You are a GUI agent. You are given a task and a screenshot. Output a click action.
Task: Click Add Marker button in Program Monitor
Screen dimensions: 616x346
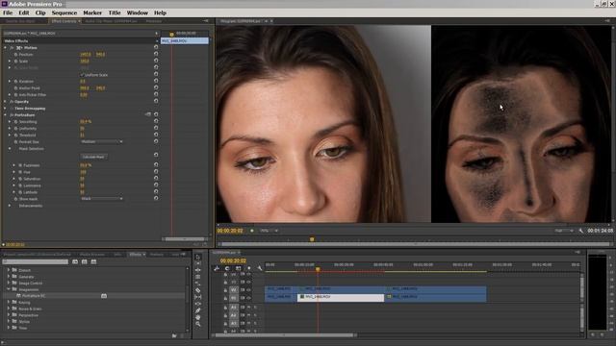click(x=252, y=231)
